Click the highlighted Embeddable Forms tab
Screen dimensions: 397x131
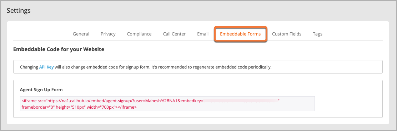point(240,34)
